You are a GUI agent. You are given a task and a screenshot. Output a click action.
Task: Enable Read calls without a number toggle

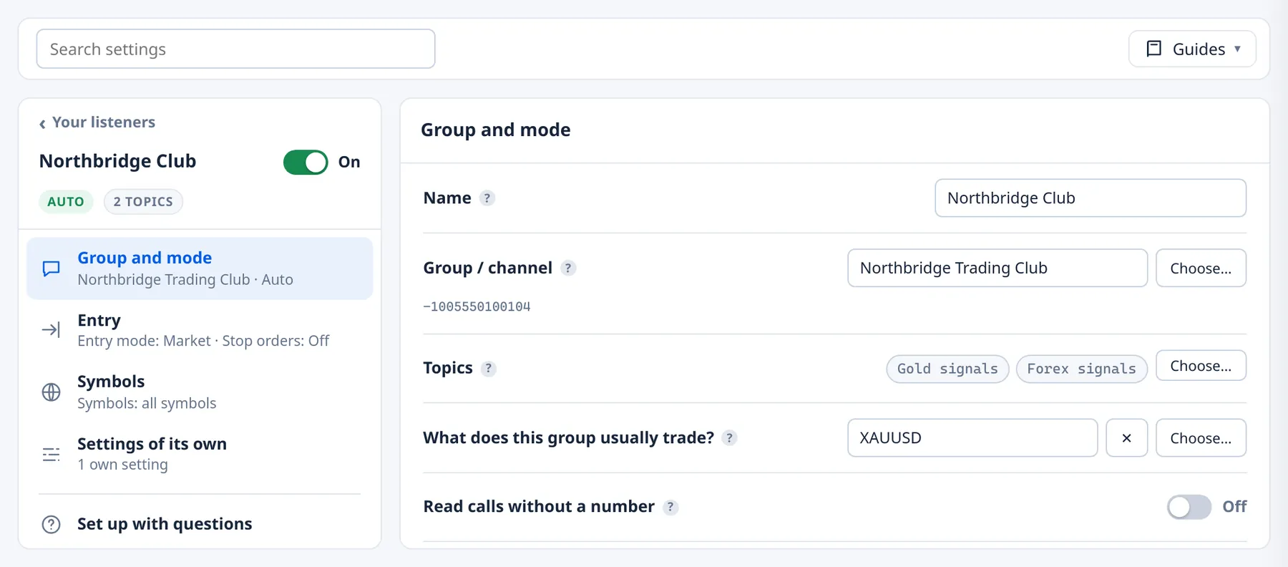tap(1189, 507)
